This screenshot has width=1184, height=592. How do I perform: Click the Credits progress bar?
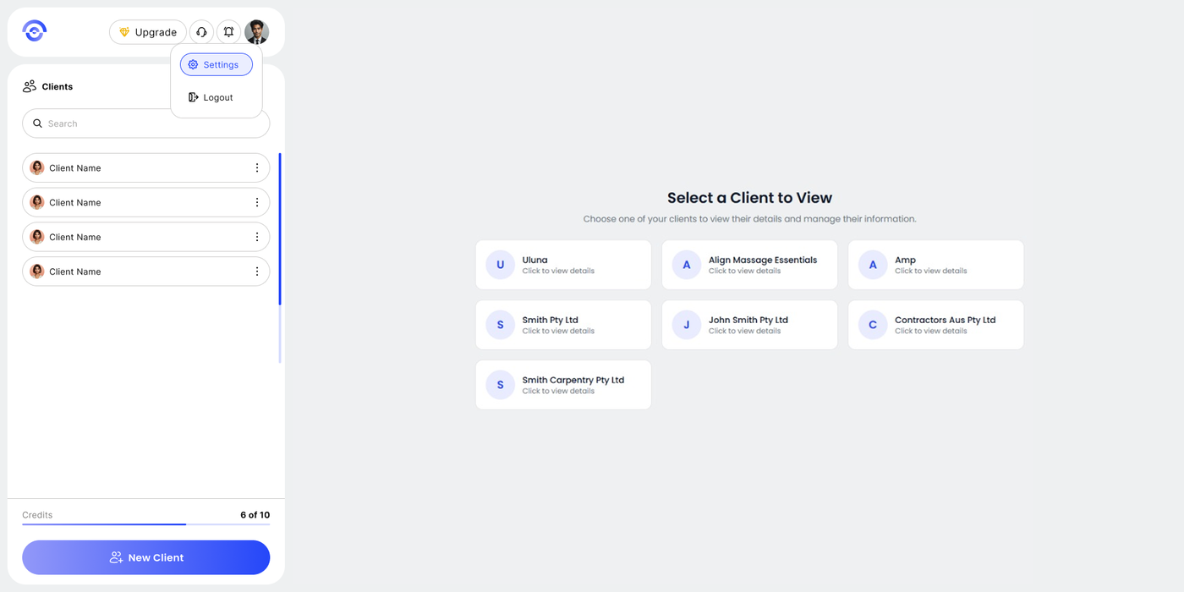click(x=145, y=524)
